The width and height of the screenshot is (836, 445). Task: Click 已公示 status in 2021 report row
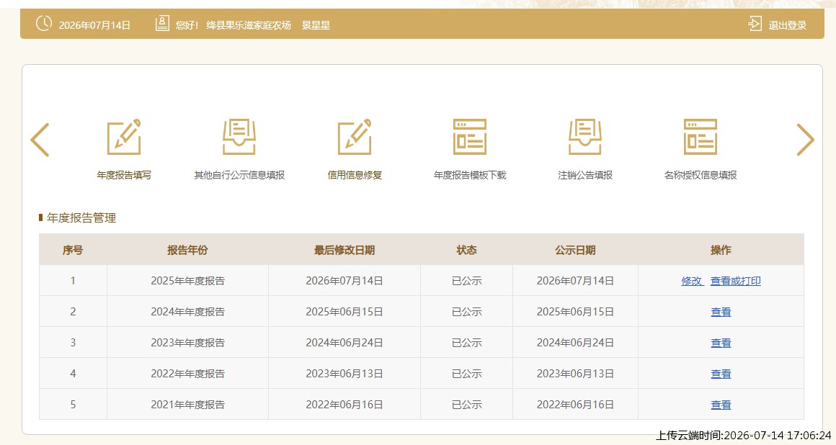466,405
